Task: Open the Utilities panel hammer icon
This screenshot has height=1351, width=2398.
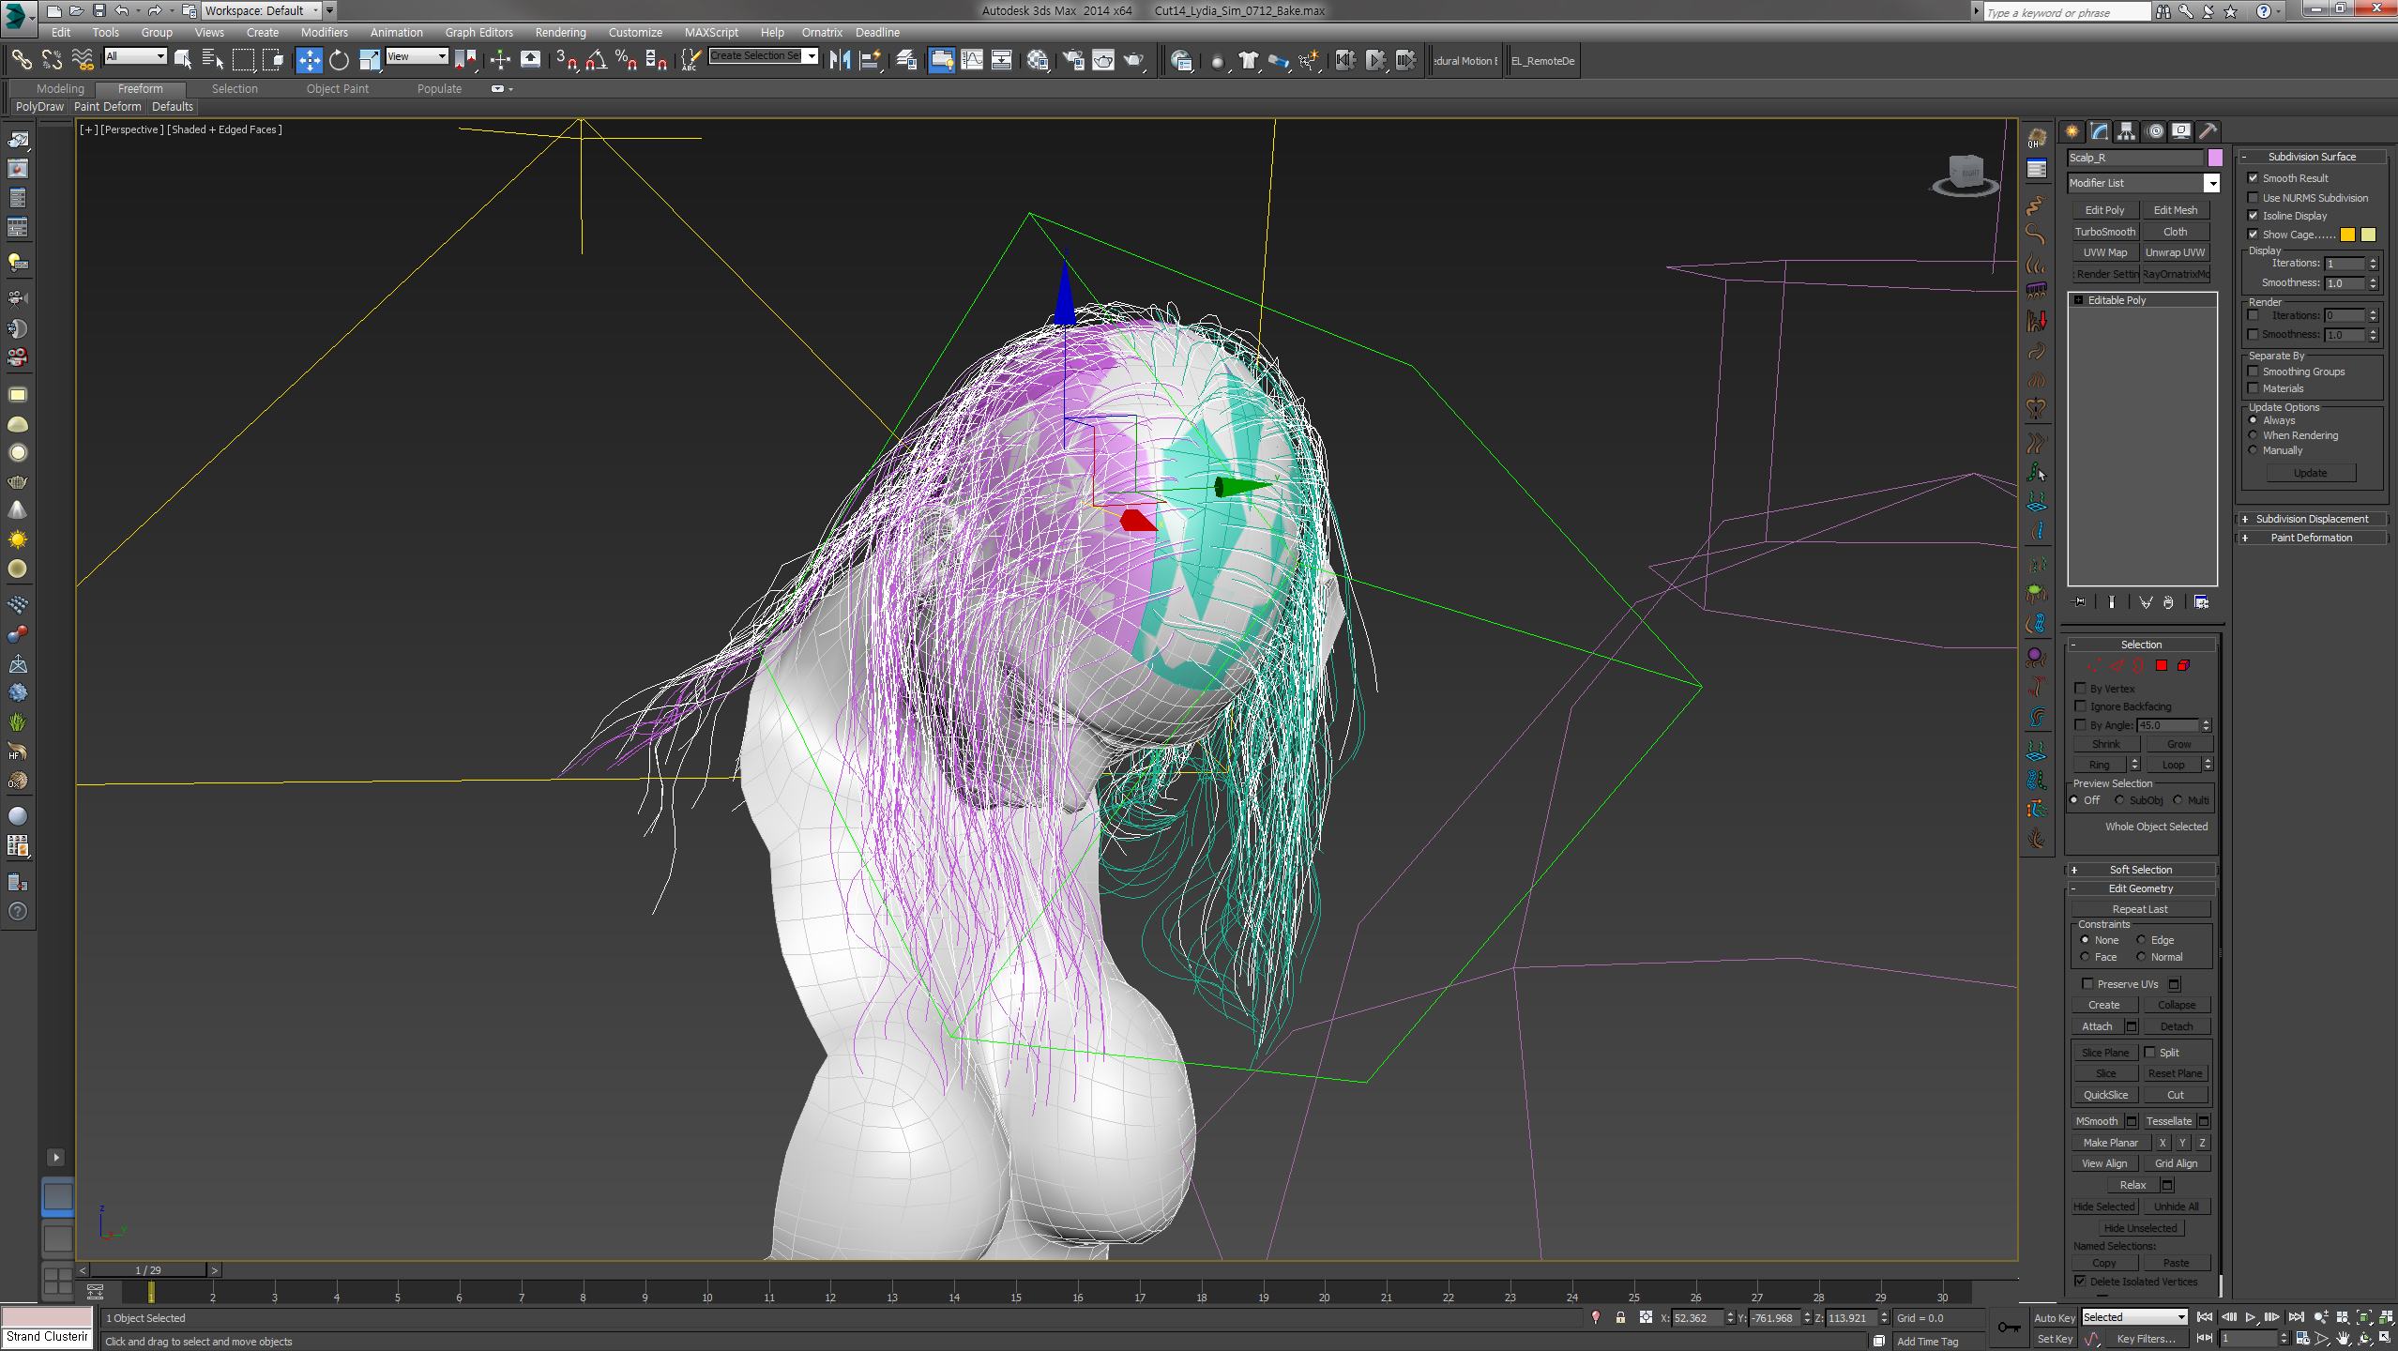Action: pyautogui.click(x=2208, y=131)
